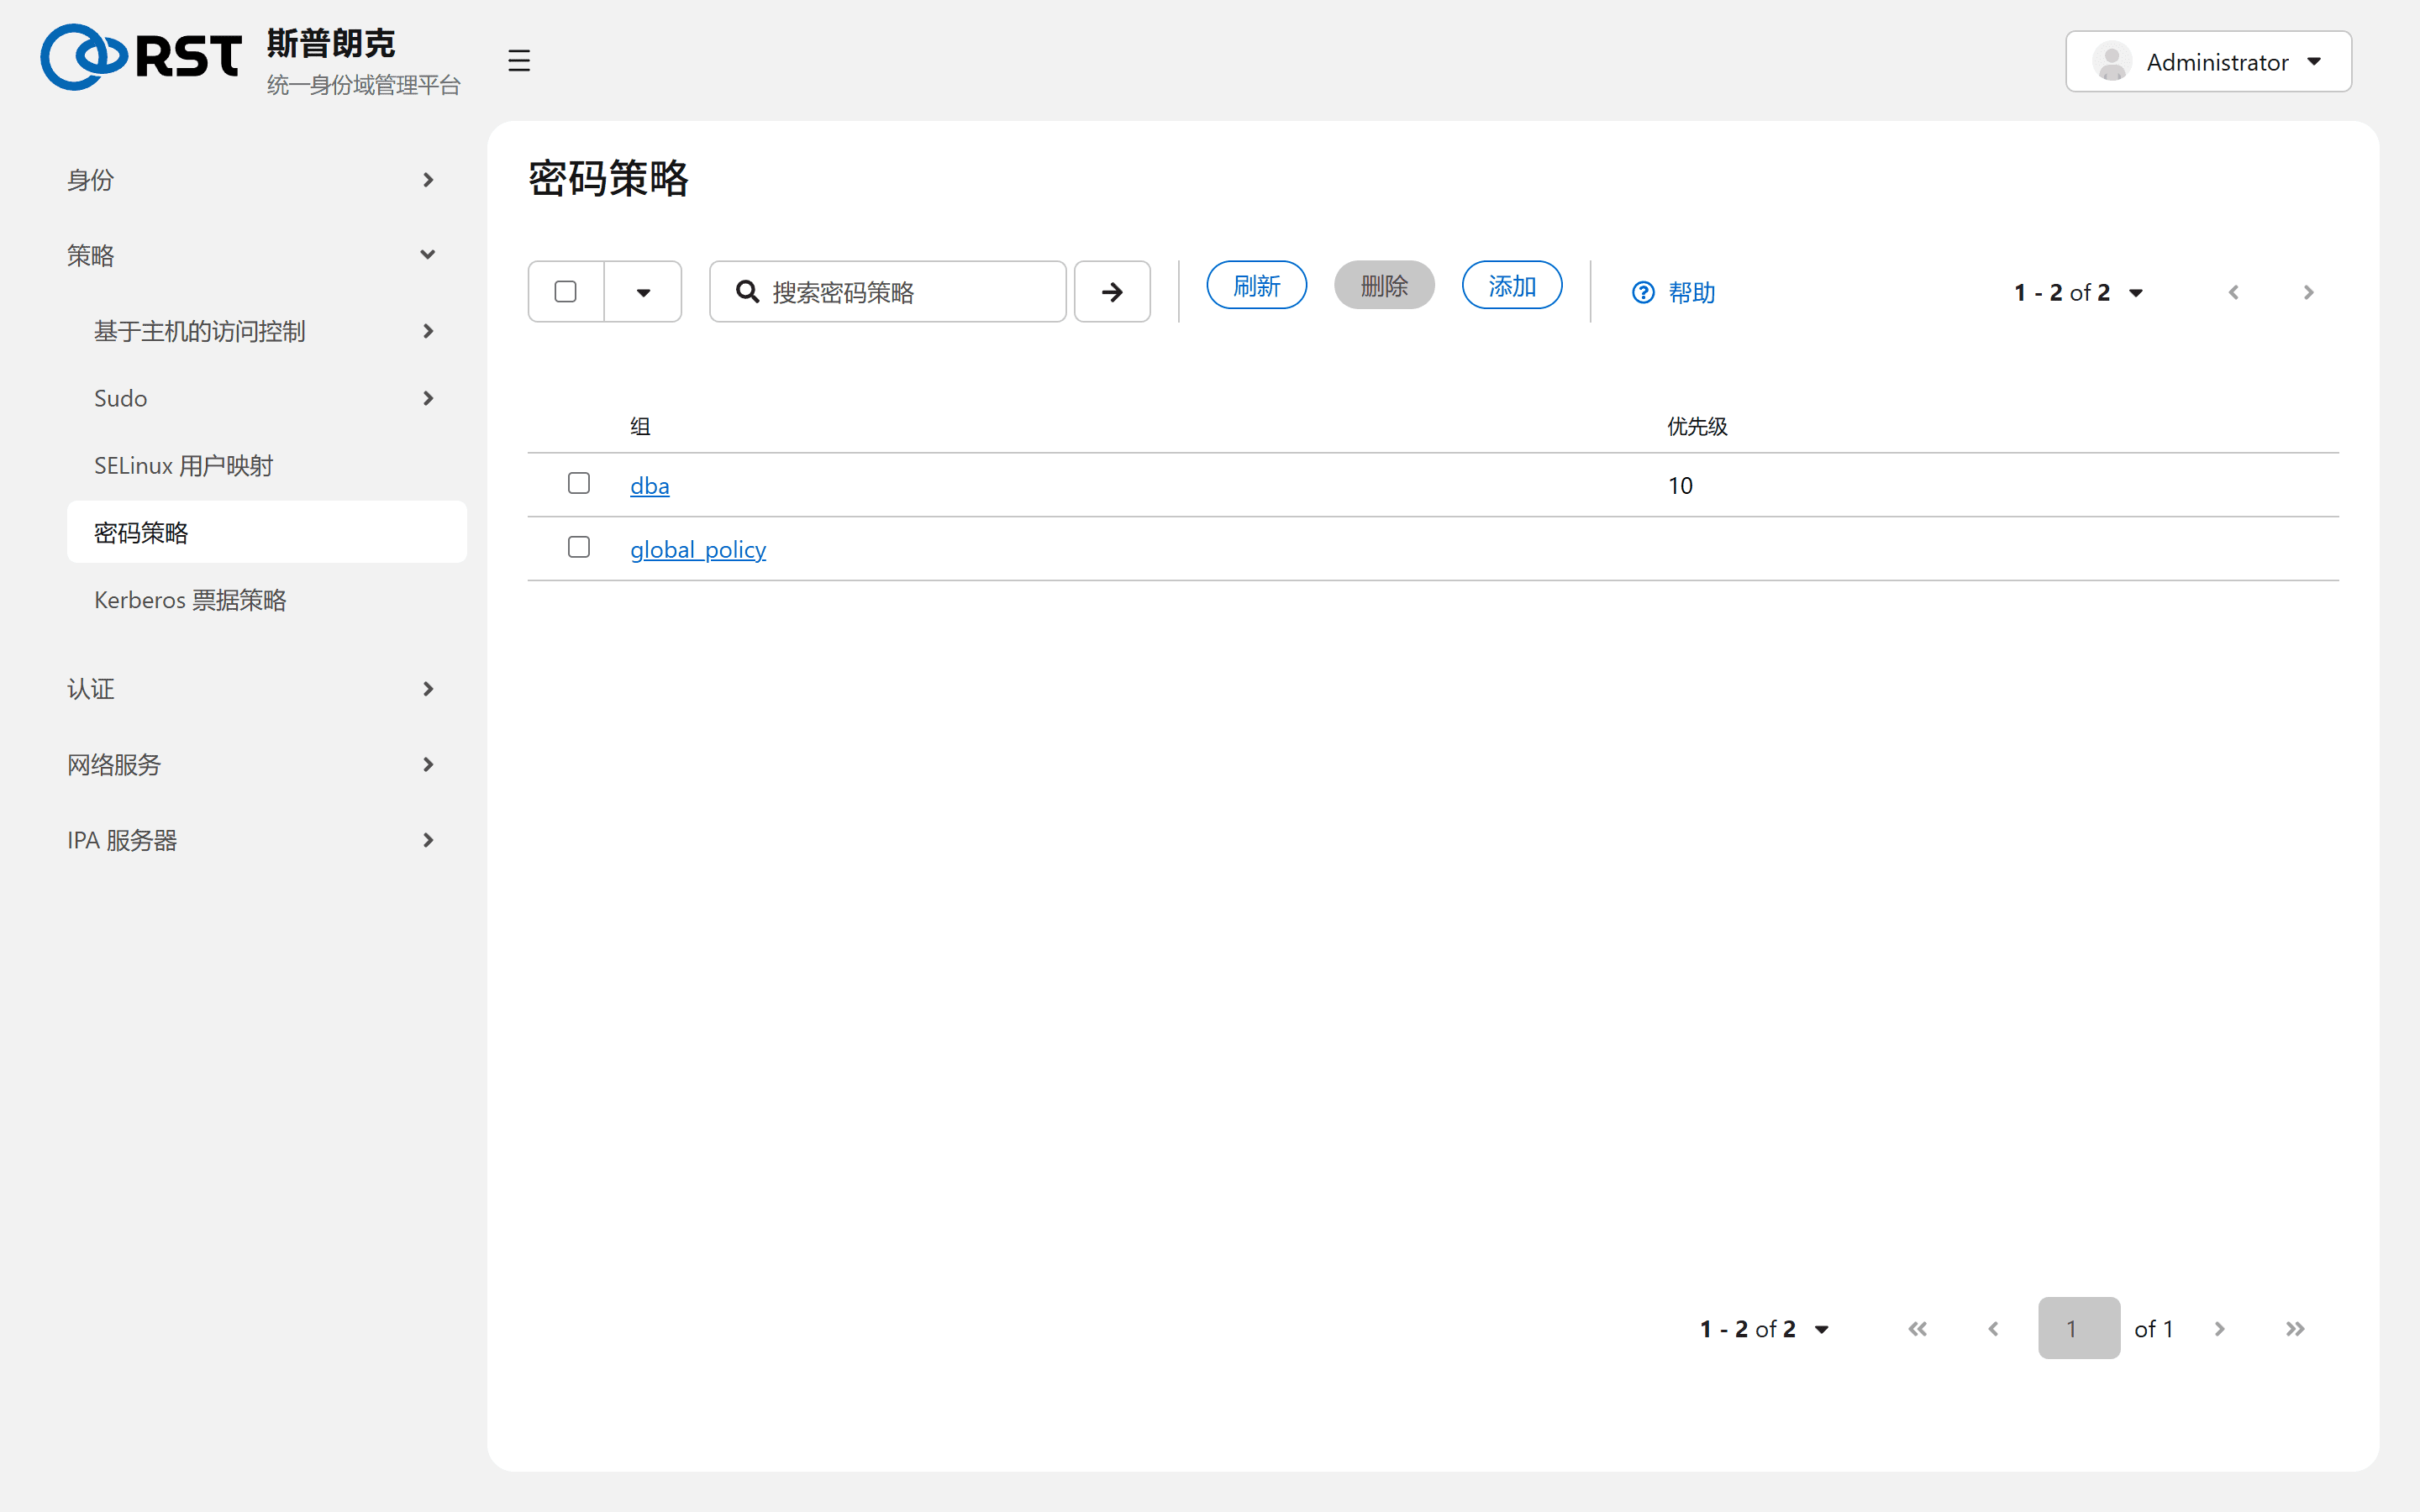Click the Administrator avatar icon
This screenshot has width=2420, height=1512.
point(2111,62)
